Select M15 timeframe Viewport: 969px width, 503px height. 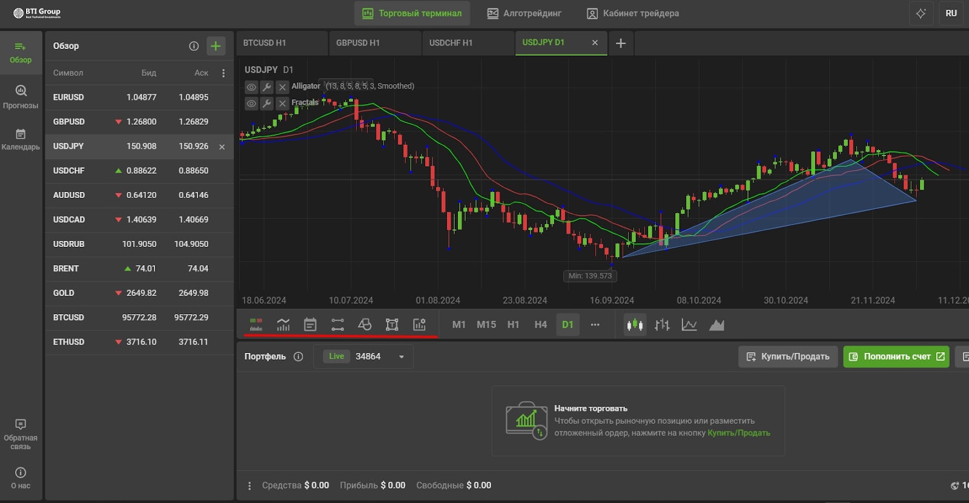coord(486,325)
